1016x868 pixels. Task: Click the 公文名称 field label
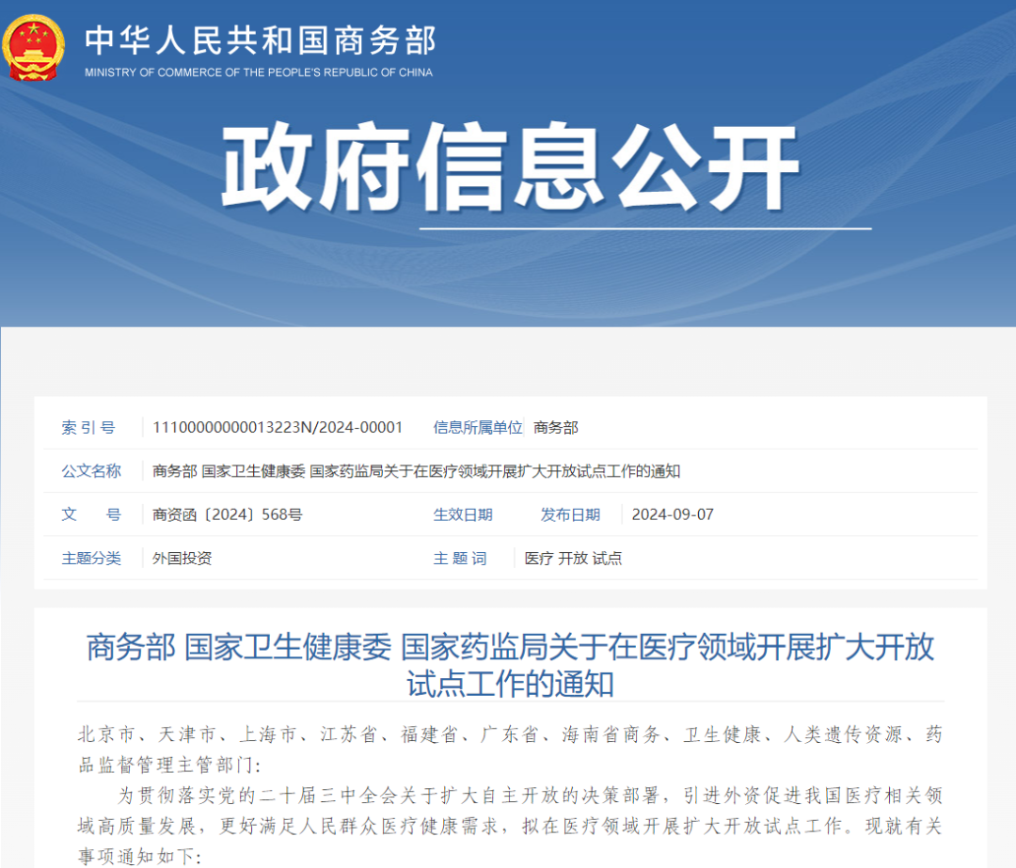tap(91, 471)
